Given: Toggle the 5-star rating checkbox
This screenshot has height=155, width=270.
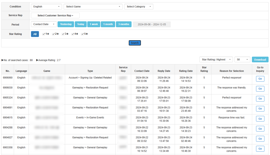Looking at the screenshot, I should (x=83, y=34).
